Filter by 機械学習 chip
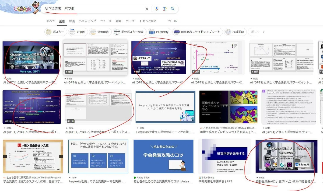The height and width of the screenshot is (191, 323). (235, 32)
